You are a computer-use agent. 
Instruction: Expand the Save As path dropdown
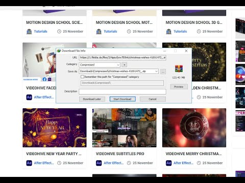(x=156, y=71)
